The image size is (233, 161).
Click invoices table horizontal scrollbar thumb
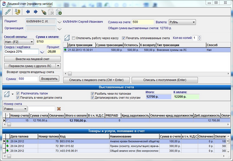click(9, 124)
